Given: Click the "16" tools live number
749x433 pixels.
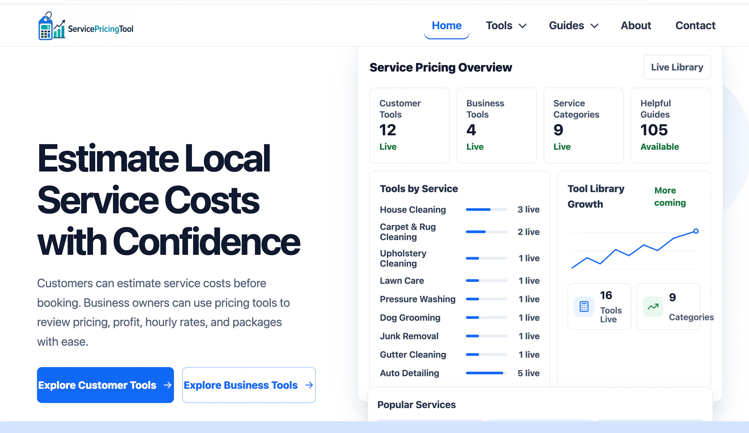Looking at the screenshot, I should pyautogui.click(x=606, y=296).
